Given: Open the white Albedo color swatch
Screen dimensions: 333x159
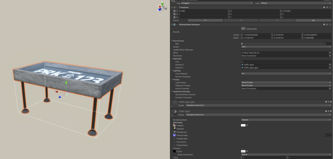Looking at the screenshot, I should (243, 125).
